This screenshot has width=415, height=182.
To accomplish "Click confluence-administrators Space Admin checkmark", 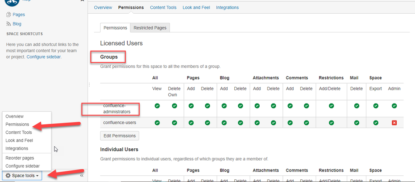I will 394,106.
